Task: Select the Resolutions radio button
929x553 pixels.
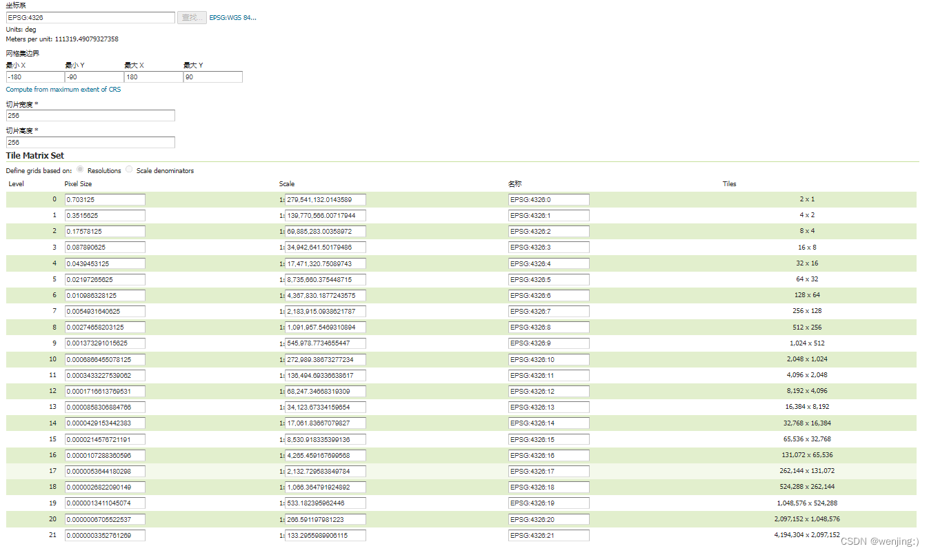Action: pos(81,170)
